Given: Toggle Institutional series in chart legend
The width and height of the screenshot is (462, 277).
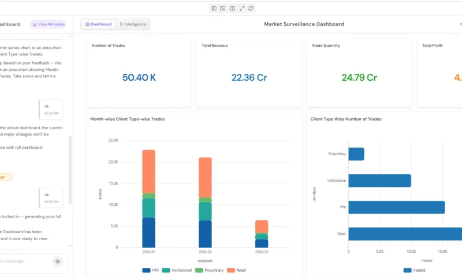Looking at the screenshot, I should pyautogui.click(x=177, y=270).
